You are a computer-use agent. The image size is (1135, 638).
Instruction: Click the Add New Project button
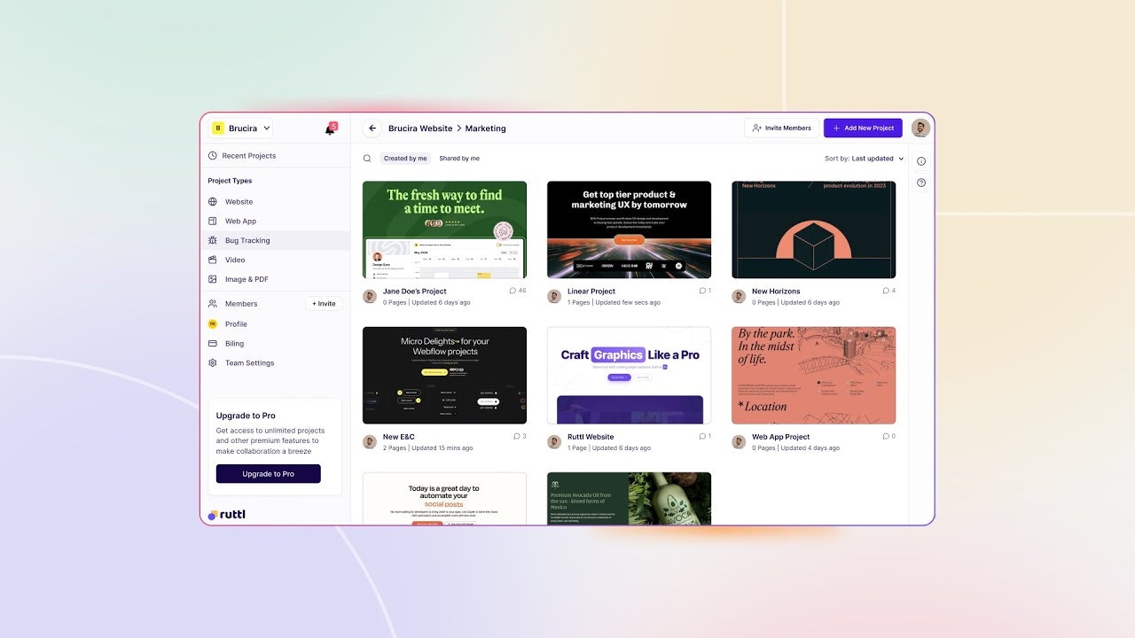point(862,128)
